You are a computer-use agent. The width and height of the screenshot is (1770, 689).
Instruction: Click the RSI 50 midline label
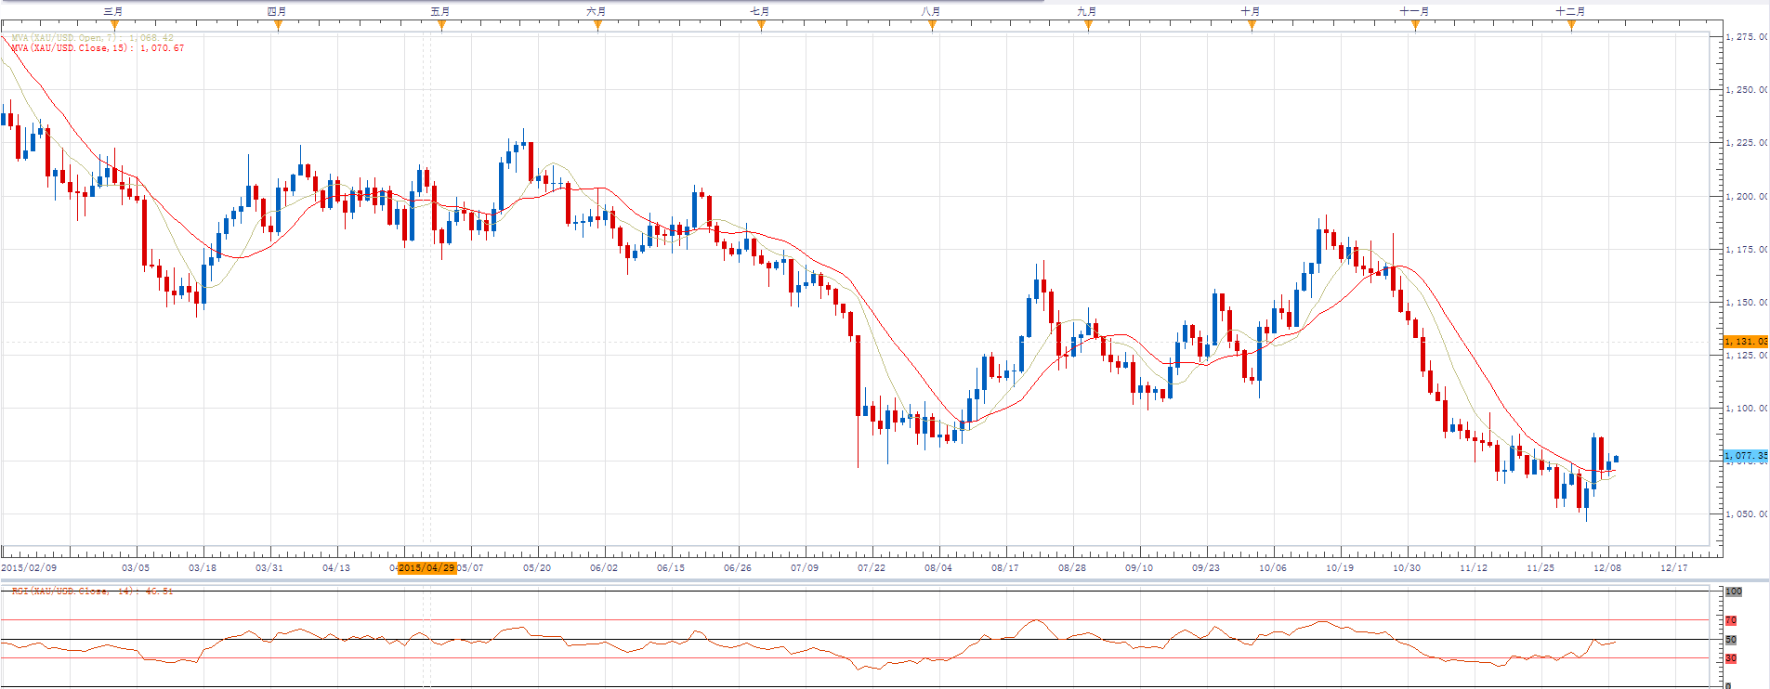tap(1731, 640)
